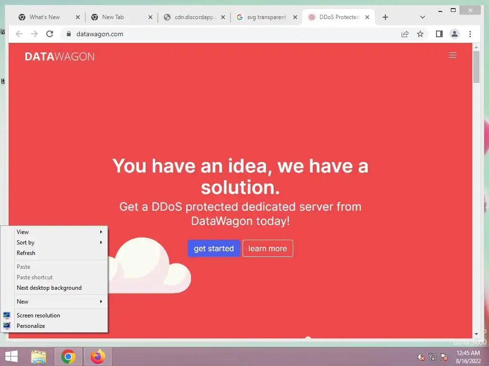Image resolution: width=489 pixels, height=366 pixels.
Task: Click the vertical scrollbar thumb
Action: 476,67
